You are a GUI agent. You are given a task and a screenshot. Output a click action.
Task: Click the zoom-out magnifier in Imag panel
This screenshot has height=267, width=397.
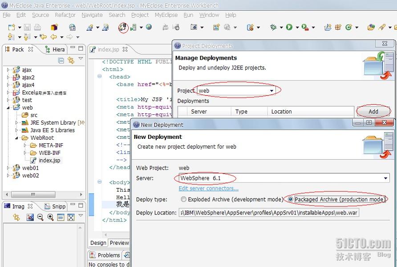[x=40, y=217]
